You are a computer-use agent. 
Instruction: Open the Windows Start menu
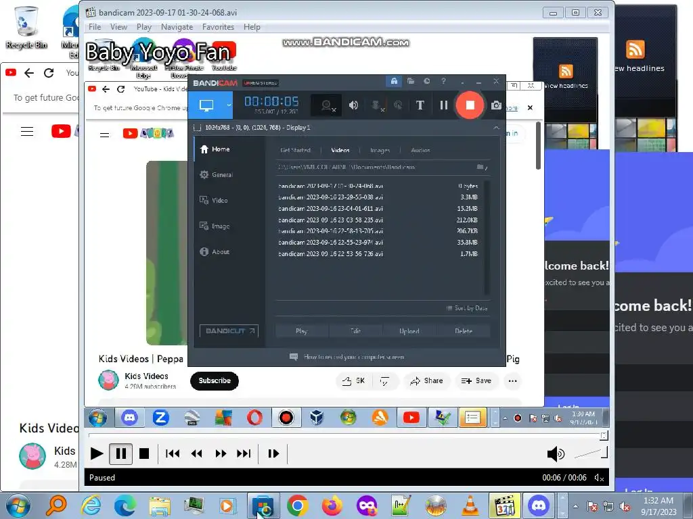click(18, 505)
